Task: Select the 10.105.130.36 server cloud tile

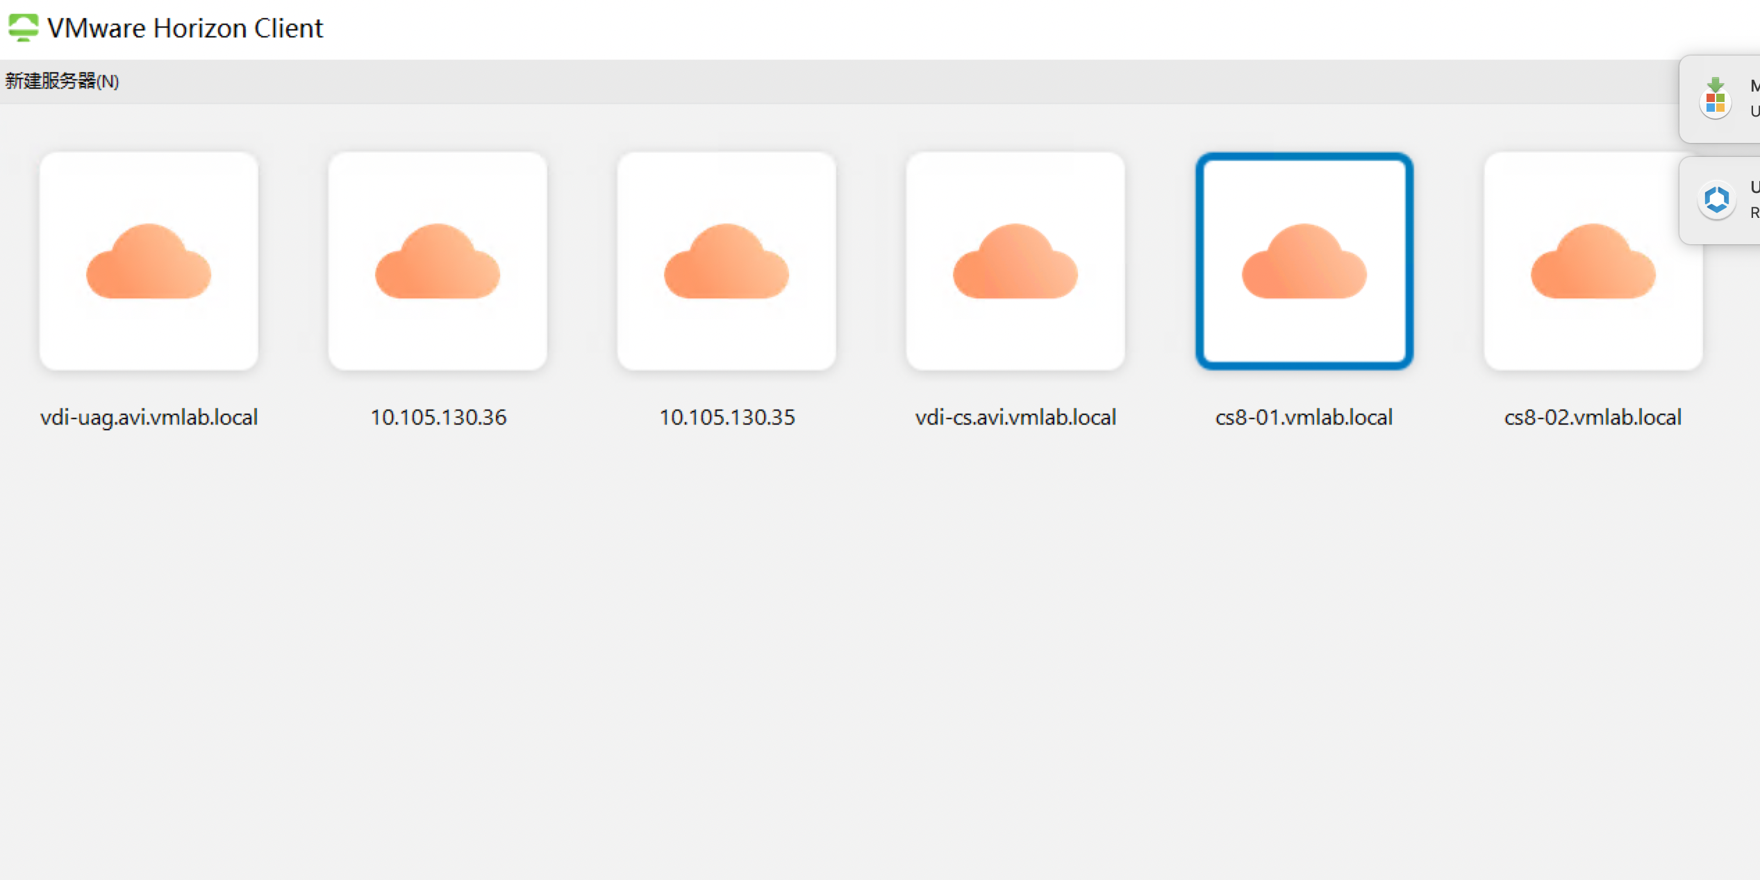Action: point(438,261)
